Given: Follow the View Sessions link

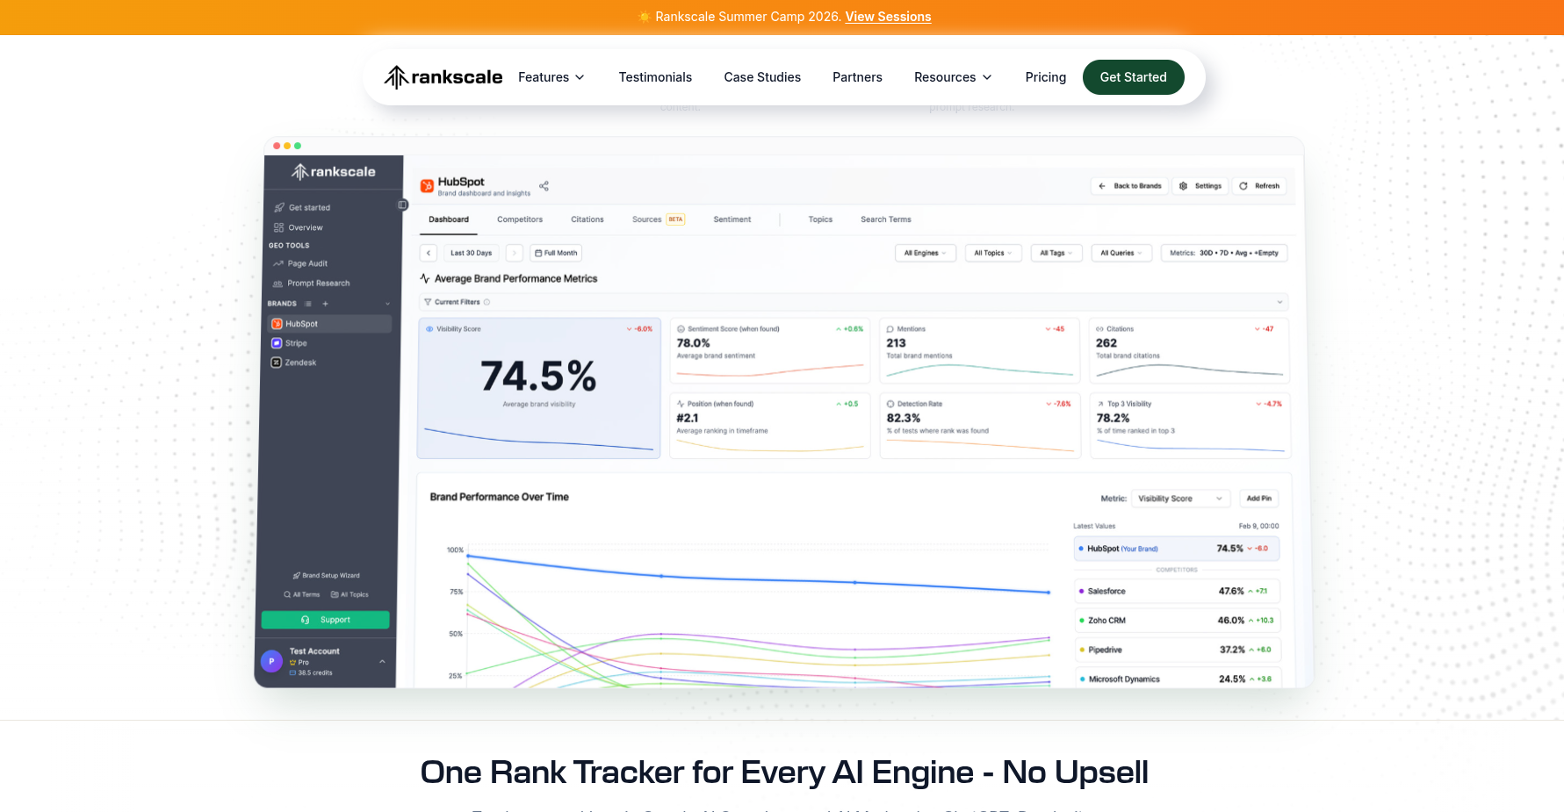Looking at the screenshot, I should coord(888,17).
